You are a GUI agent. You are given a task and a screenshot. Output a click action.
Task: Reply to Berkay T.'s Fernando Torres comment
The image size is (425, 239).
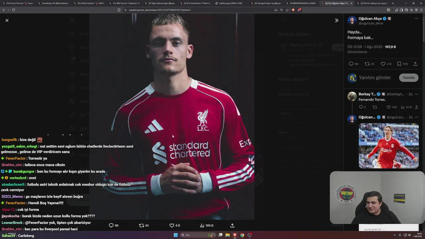click(361, 107)
